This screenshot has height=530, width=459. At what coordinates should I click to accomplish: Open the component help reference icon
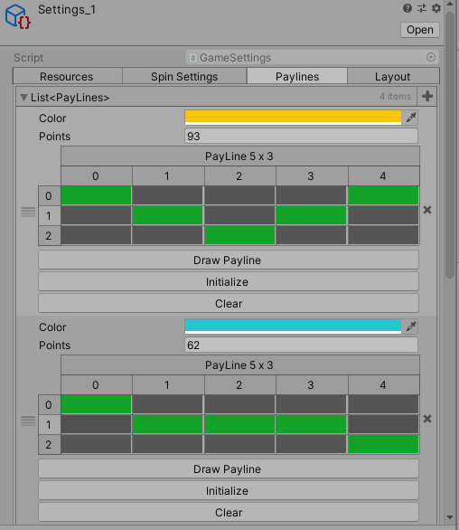coord(407,8)
